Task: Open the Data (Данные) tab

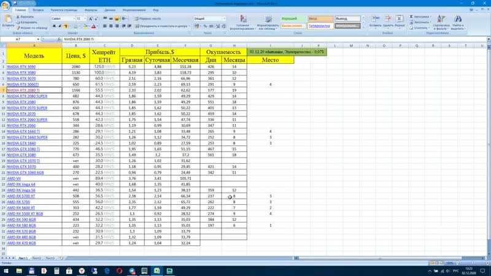Action: point(110,10)
